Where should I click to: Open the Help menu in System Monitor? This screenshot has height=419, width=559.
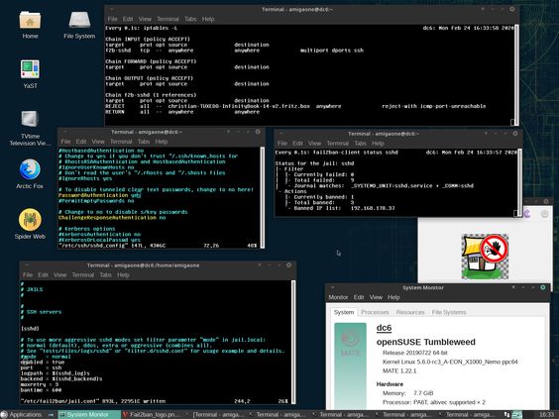(393, 297)
